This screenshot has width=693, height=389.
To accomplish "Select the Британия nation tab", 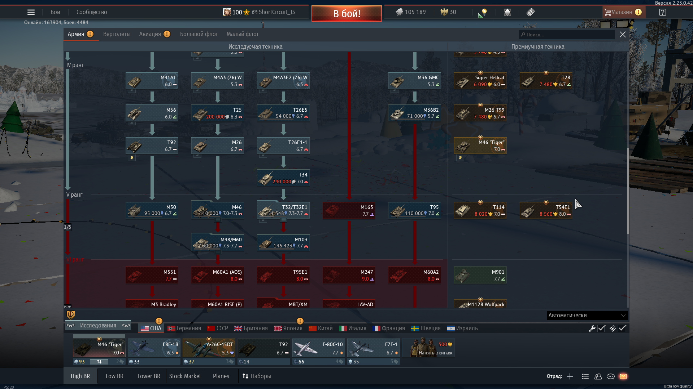I will (251, 328).
